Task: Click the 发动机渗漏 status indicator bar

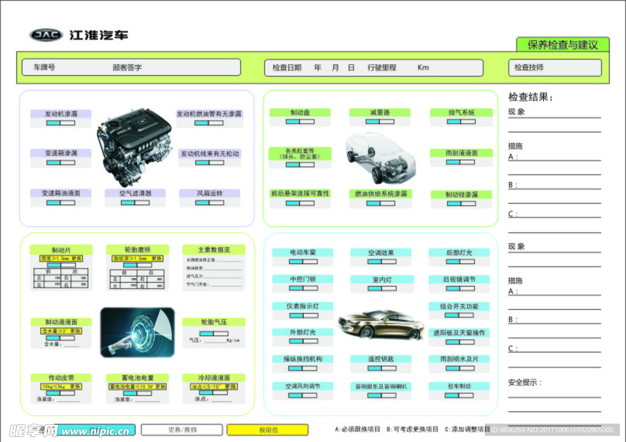Action: 61,123
